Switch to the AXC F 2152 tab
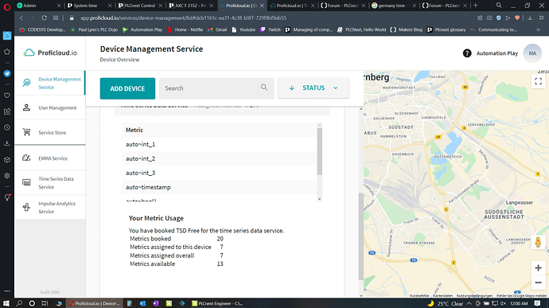 click(x=190, y=6)
